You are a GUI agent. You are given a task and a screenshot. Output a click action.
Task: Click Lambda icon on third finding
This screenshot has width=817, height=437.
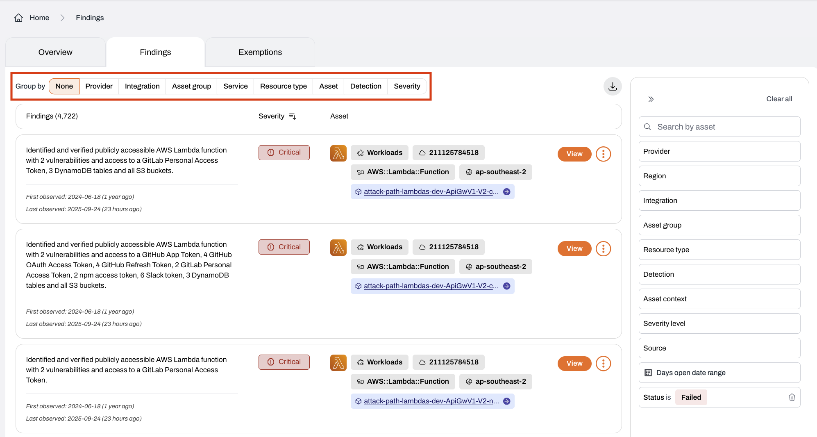tap(338, 363)
